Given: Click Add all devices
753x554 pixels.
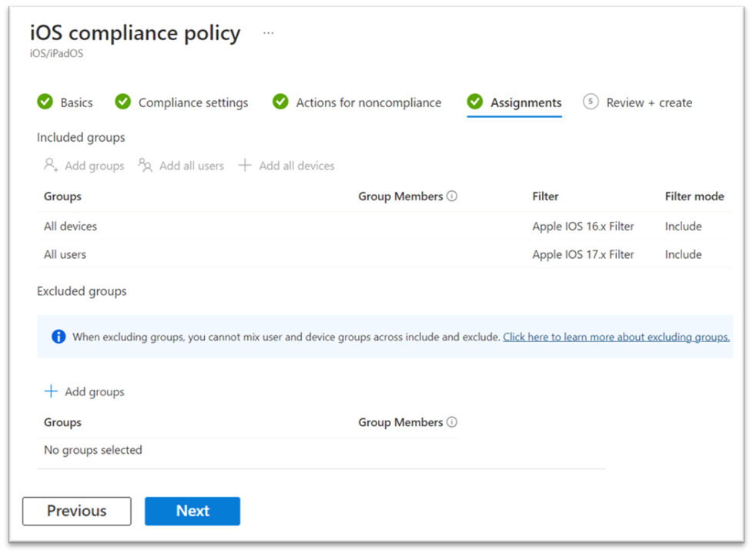Looking at the screenshot, I should click(296, 166).
